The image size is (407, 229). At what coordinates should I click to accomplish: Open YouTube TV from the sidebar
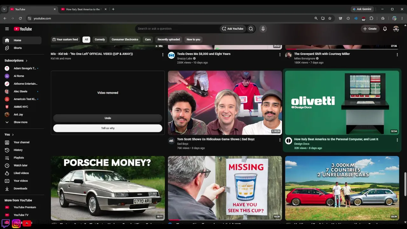[x=22, y=215]
